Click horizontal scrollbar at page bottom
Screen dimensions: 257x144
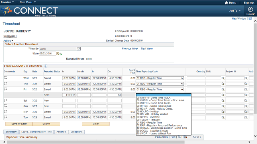[x=96, y=142]
